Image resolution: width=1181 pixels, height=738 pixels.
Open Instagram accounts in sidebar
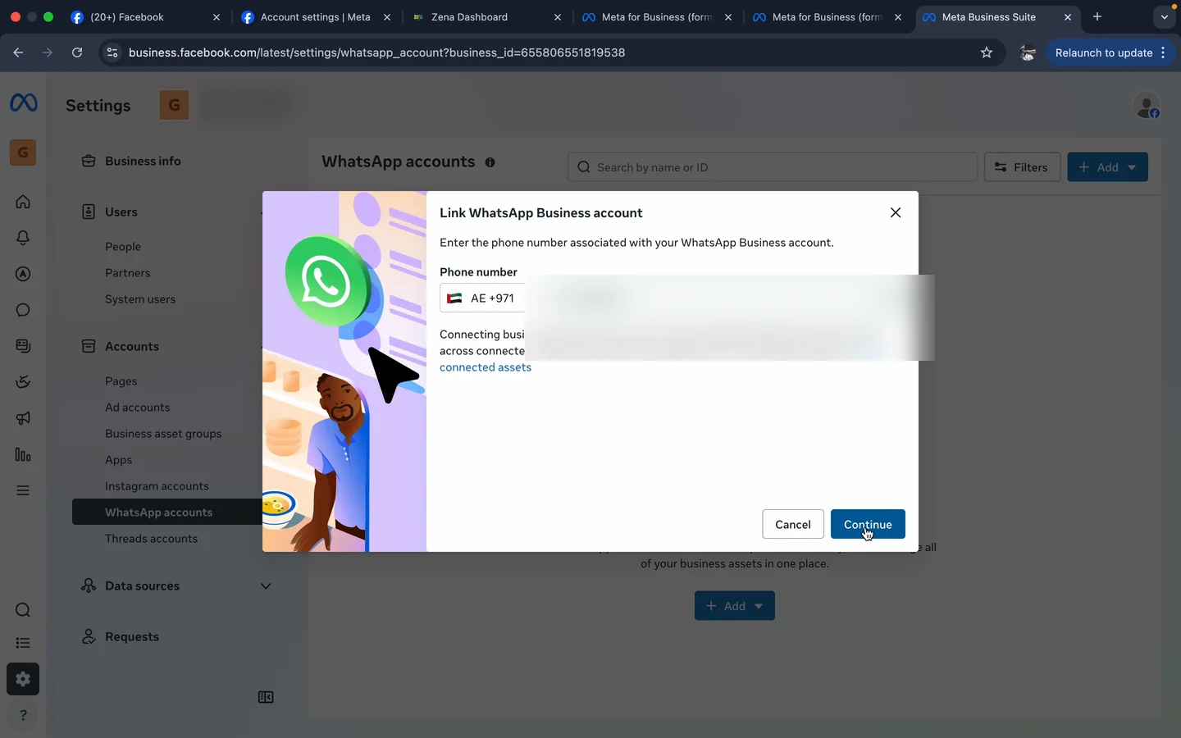click(x=157, y=486)
